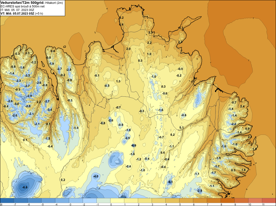Click the -4.0 temperature value
Screen dimensions: 276x206
pos(96,176)
